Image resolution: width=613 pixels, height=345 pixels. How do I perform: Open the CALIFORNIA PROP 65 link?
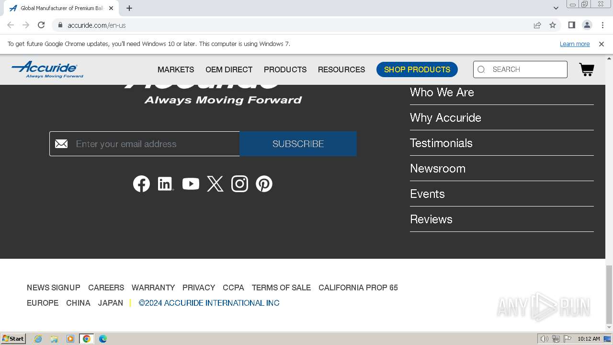[x=358, y=287]
